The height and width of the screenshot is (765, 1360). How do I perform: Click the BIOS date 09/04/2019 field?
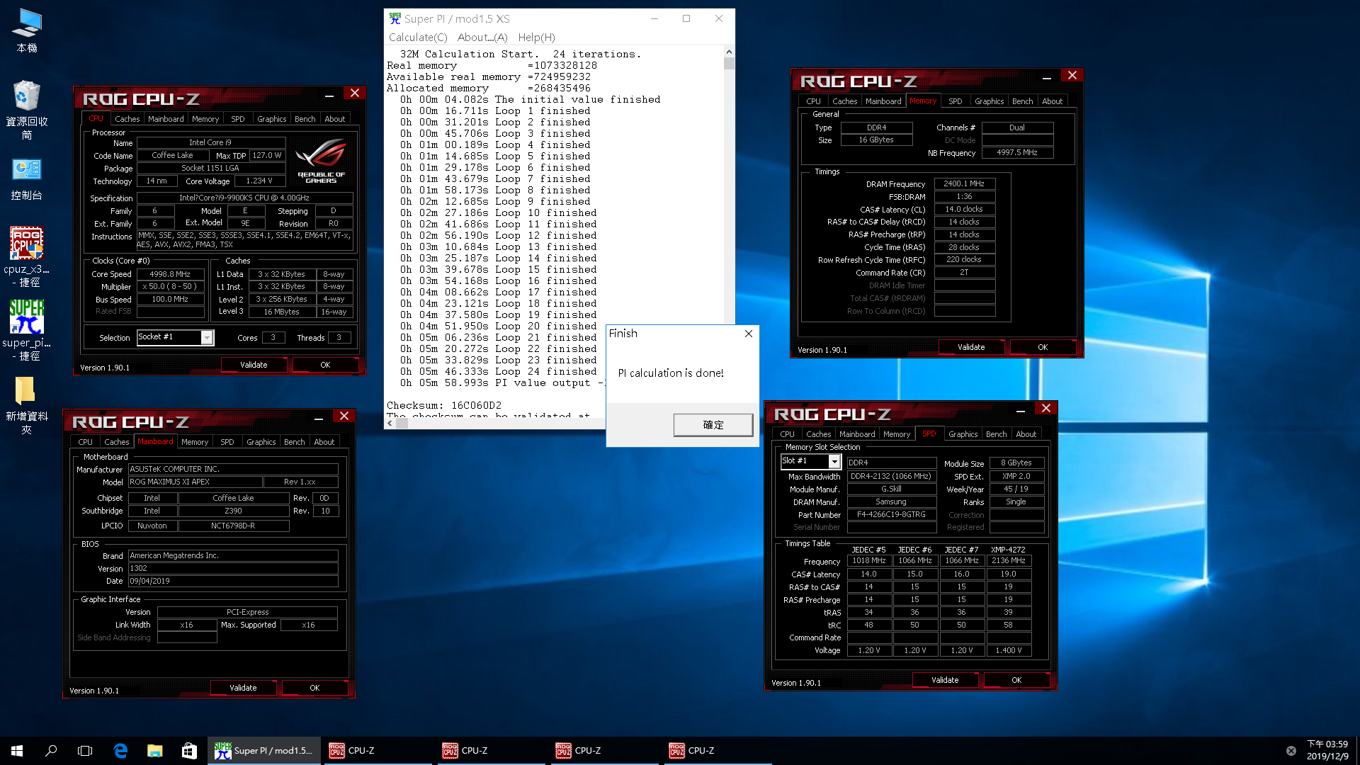tap(233, 581)
